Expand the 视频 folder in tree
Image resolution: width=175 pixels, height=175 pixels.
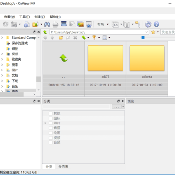click(2, 54)
